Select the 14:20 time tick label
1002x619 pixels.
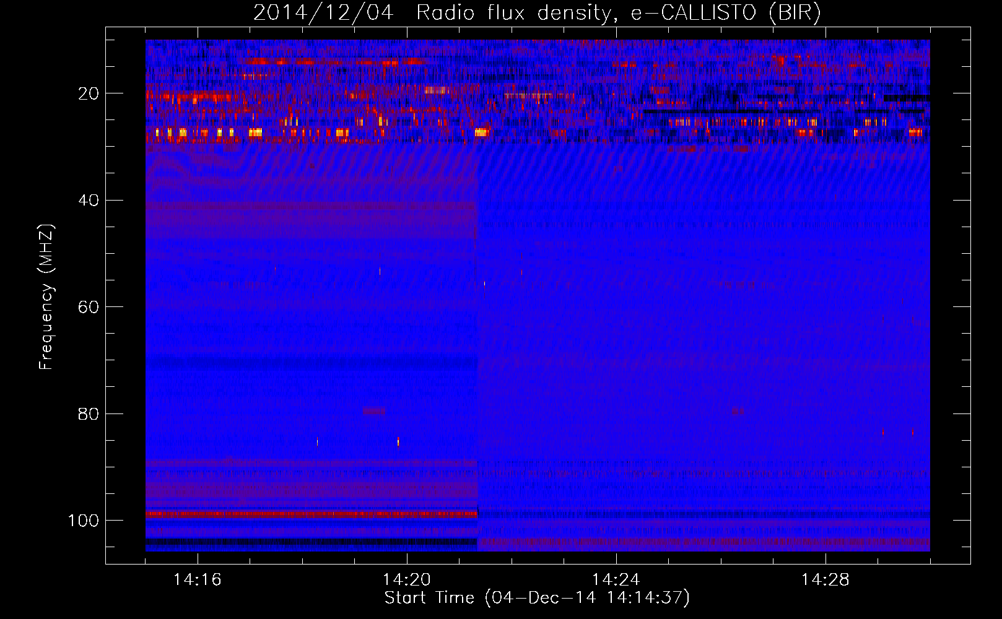(407, 579)
